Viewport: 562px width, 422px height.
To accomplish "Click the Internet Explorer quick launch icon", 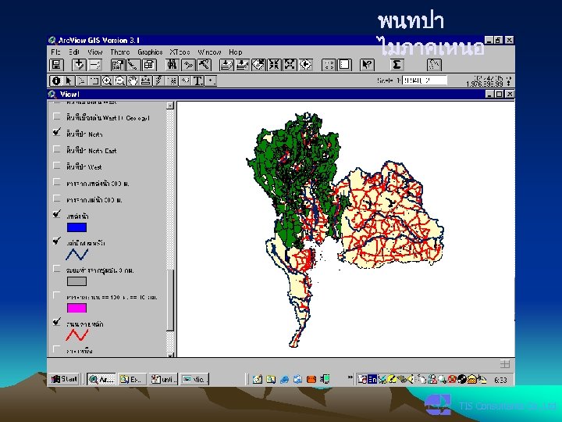I will (x=284, y=379).
